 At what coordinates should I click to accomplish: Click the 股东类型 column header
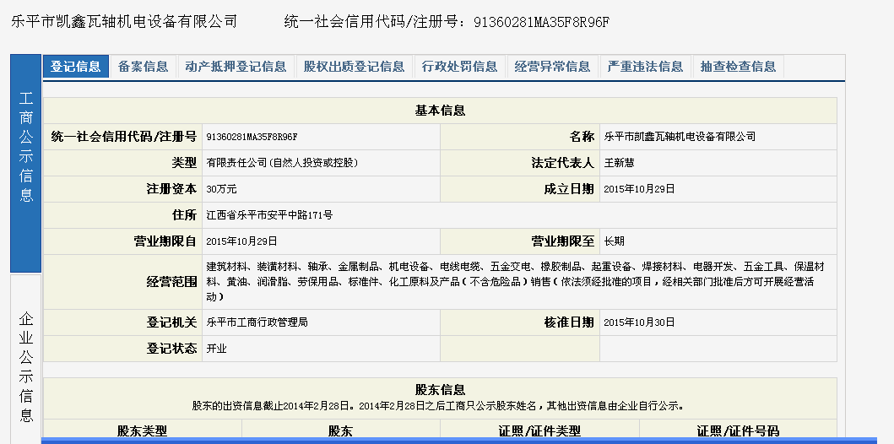coord(142,431)
